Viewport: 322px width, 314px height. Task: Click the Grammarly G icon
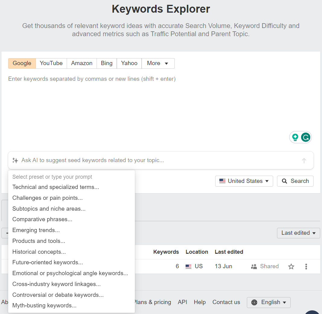click(306, 137)
